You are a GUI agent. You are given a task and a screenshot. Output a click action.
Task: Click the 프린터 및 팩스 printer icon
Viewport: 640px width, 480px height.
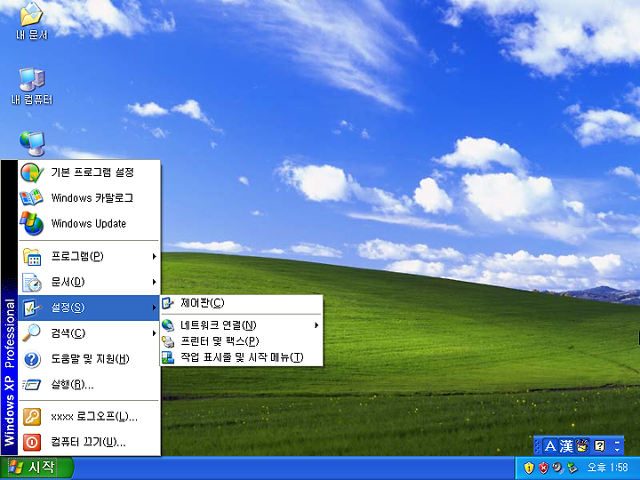[x=168, y=341]
